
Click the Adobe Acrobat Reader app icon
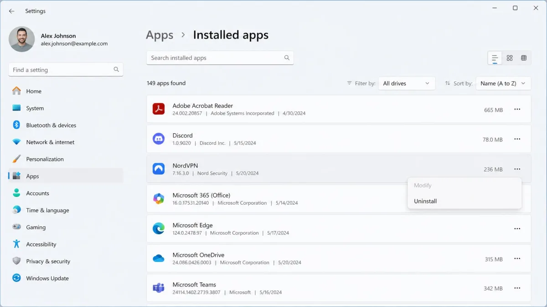click(159, 109)
